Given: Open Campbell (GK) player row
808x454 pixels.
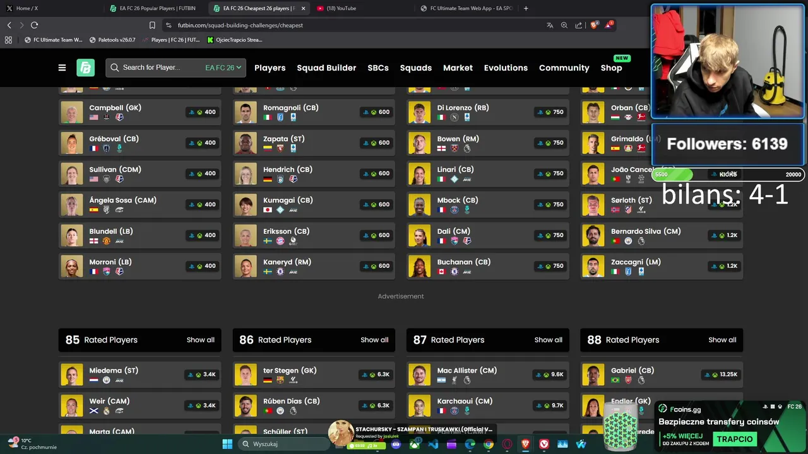Looking at the screenshot, I should 140,112.
